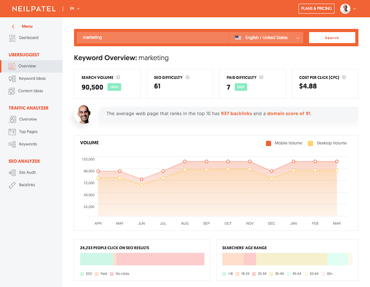Open Overview under Traffic Analyzer
This screenshot has width=370, height=287.
point(28,119)
